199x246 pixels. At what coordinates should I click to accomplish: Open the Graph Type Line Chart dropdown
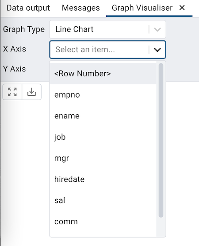[x=107, y=29]
